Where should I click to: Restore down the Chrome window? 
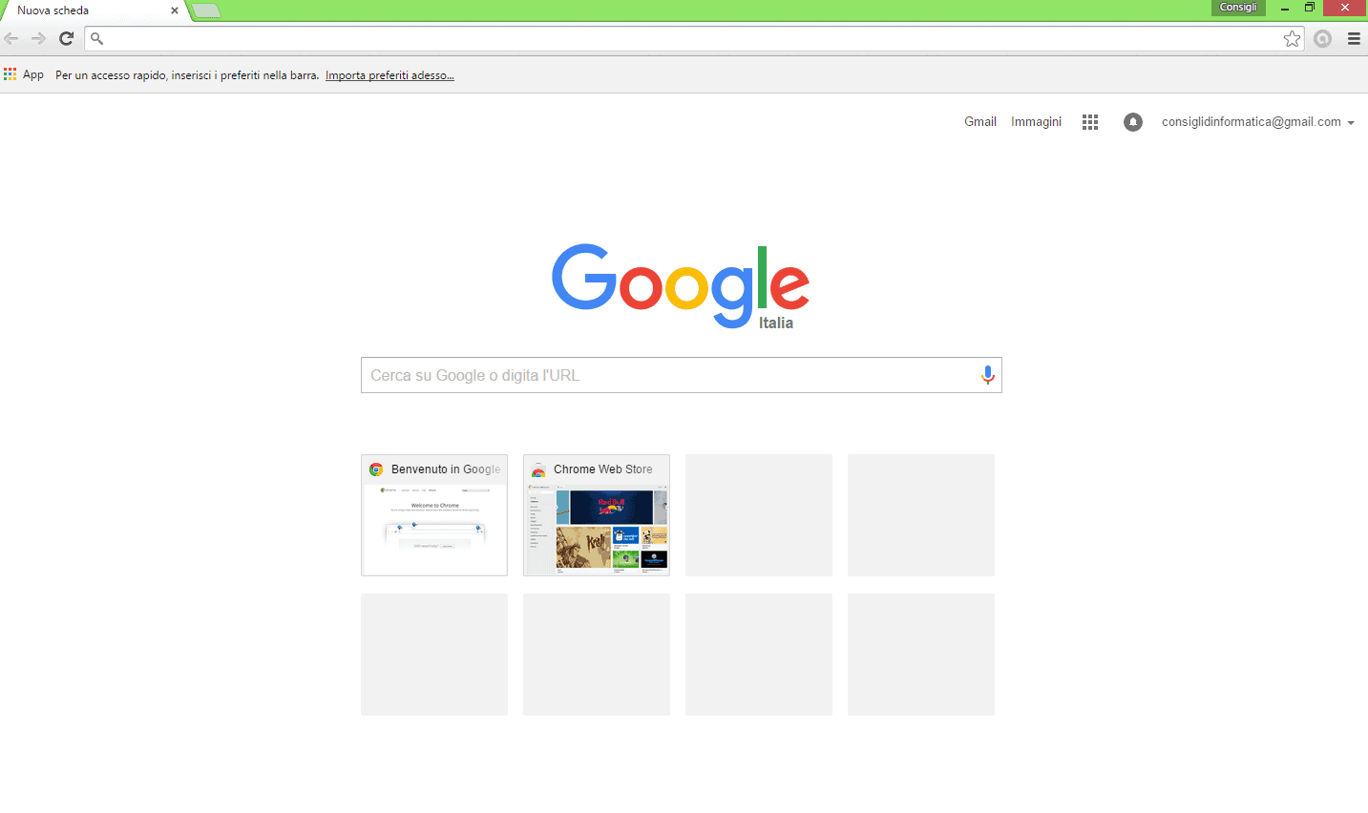pos(1310,8)
